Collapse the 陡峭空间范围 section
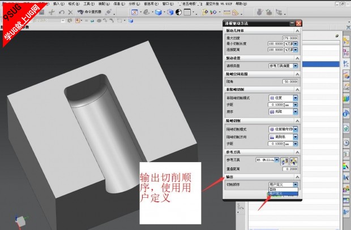The width and height of the screenshot is (351, 230). click(x=297, y=74)
